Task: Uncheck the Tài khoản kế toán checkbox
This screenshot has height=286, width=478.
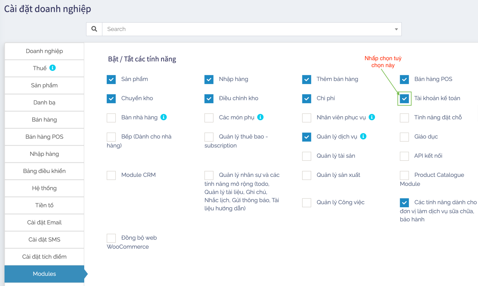Action: click(x=404, y=98)
